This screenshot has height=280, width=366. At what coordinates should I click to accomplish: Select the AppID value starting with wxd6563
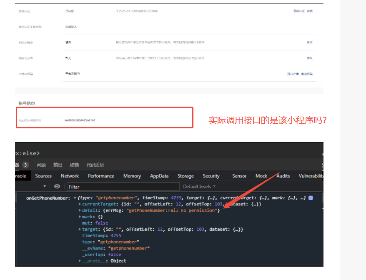point(80,120)
